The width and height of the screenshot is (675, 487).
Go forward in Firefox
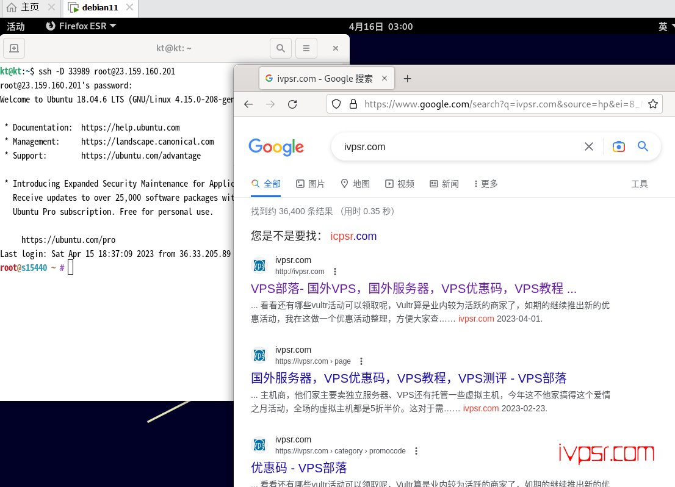tap(270, 104)
